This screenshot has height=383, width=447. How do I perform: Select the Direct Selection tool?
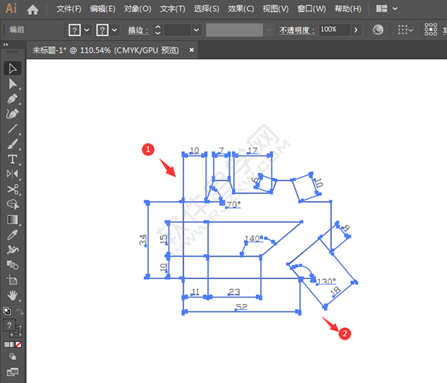pyautogui.click(x=13, y=84)
